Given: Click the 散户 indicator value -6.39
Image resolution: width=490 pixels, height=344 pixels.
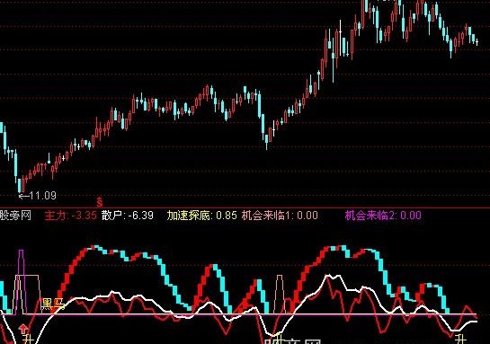Looking at the screenshot, I should click(x=141, y=216).
